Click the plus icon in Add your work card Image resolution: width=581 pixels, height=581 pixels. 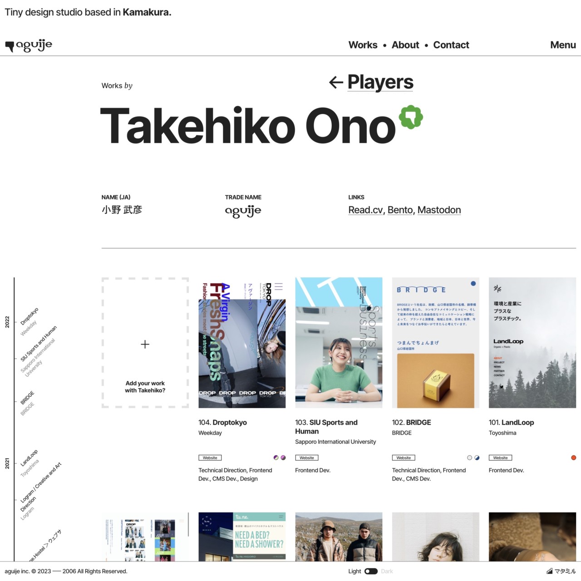point(145,345)
